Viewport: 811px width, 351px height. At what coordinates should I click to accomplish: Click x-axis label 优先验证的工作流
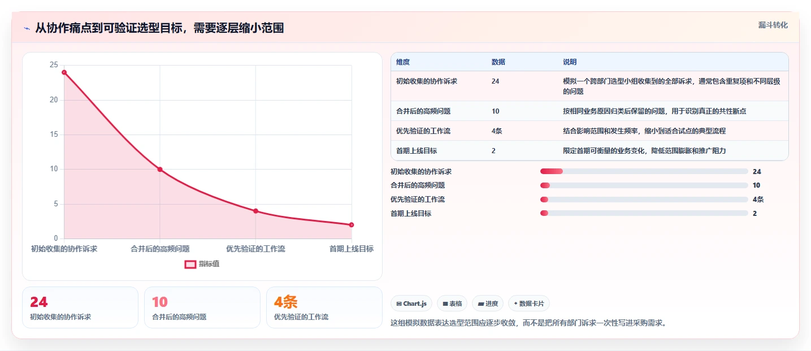tap(255, 249)
